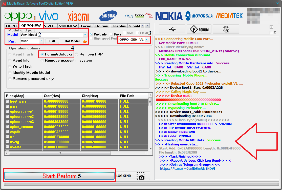
Task: Open the Model dropdown showing Any_Model
Action: point(85,35)
